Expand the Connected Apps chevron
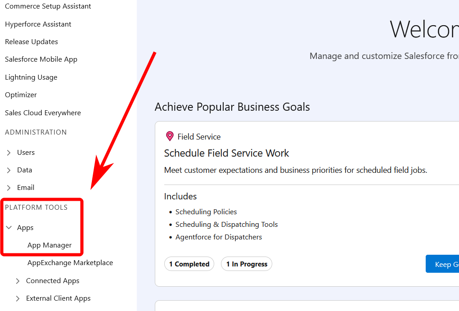This screenshot has height=311, width=459. click(18, 281)
